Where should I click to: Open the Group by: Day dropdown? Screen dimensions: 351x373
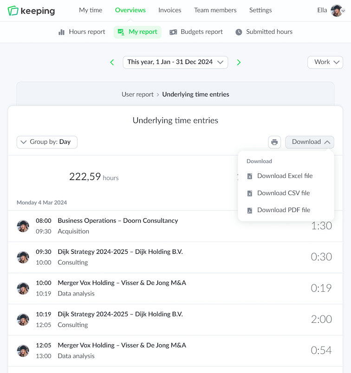47,142
